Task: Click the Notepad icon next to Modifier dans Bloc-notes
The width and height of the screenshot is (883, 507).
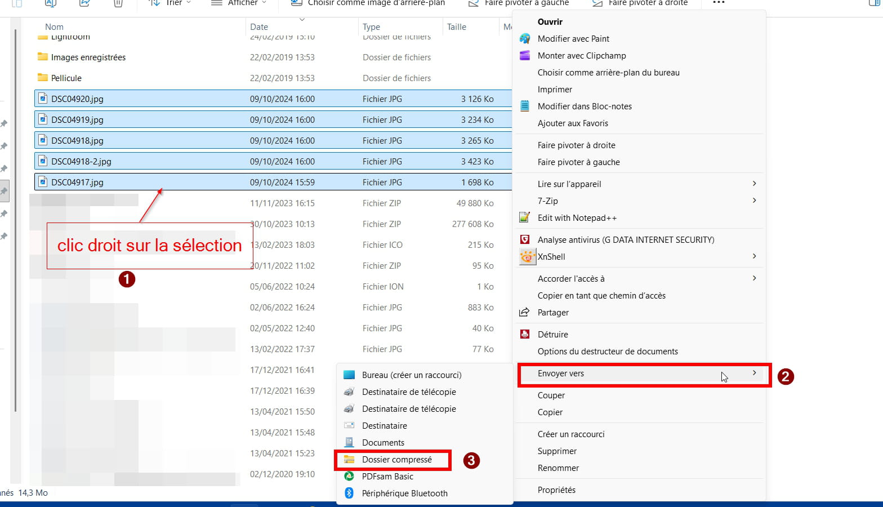Action: click(525, 106)
